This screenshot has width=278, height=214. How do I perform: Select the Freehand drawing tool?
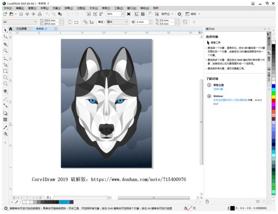click(5, 59)
